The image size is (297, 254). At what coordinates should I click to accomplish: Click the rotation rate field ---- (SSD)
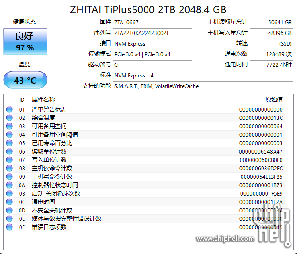tap(272, 43)
